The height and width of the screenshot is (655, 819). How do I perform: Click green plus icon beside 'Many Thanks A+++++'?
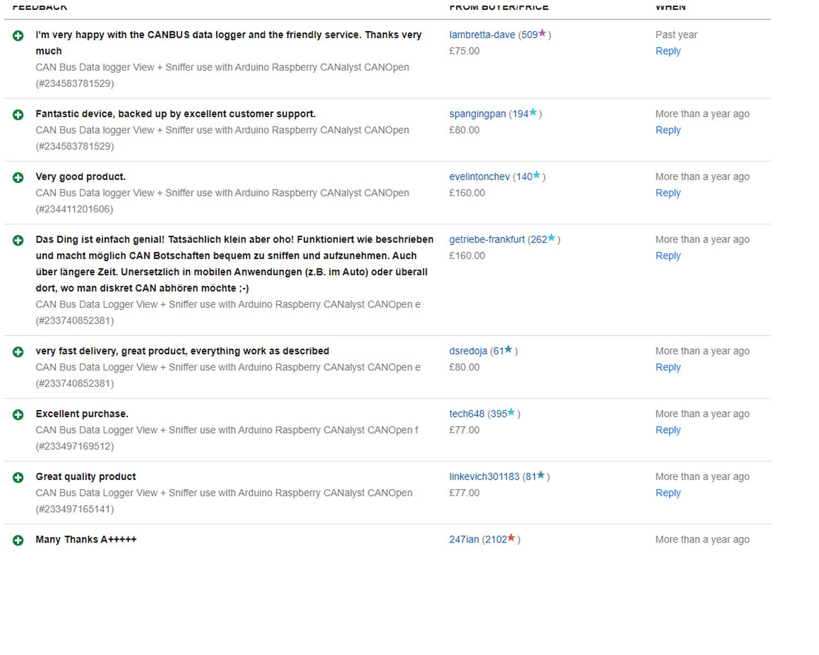(18, 540)
